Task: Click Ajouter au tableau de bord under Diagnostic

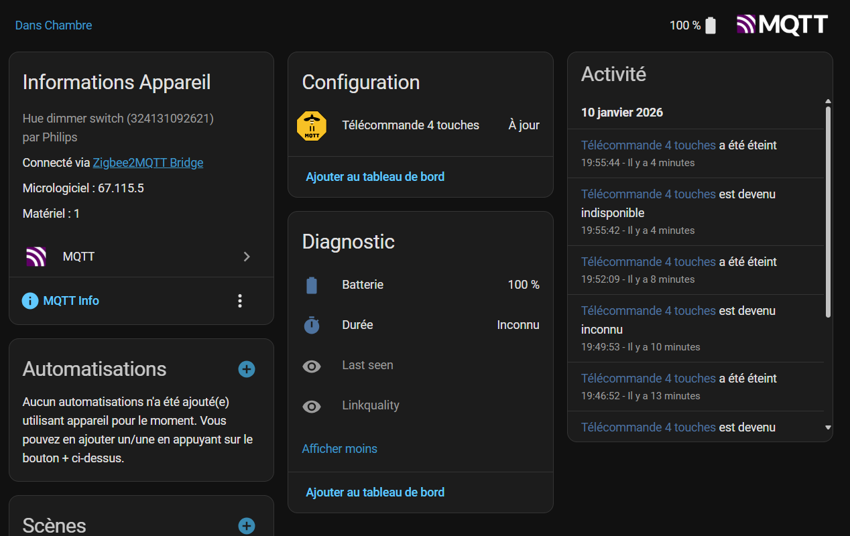Action: coord(375,492)
